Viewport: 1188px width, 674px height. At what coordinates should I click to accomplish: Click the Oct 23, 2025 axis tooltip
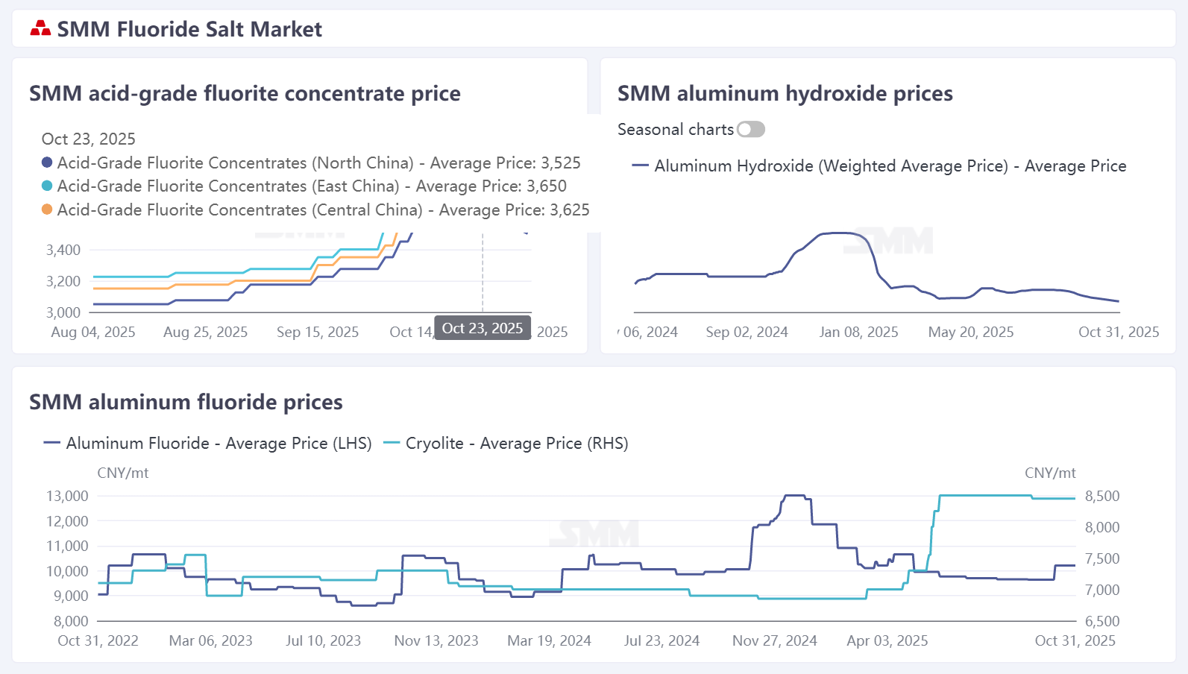483,329
